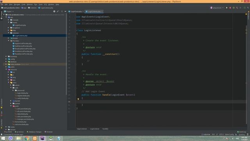250x141 pixels.
Task: Open the Window menu
Action: (x=51, y=4)
